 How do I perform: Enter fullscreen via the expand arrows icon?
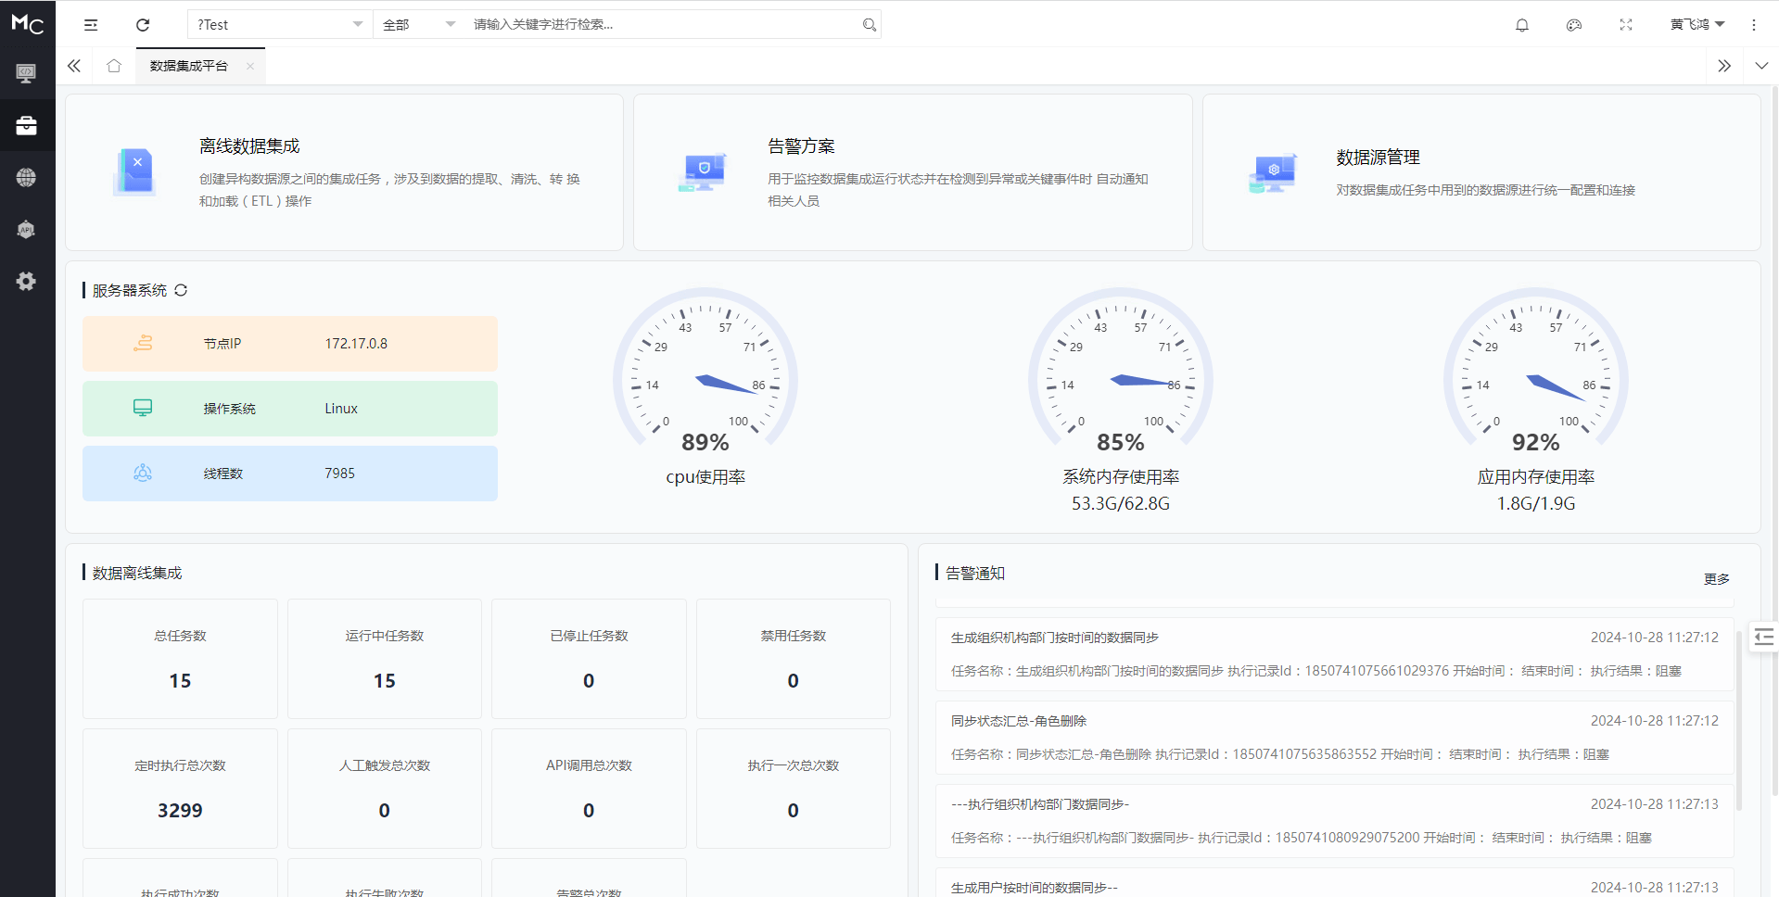[1625, 25]
